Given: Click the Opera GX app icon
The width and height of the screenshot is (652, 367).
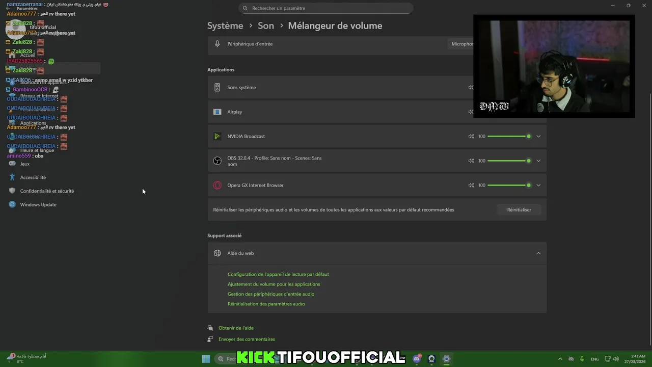Looking at the screenshot, I should [x=218, y=185].
